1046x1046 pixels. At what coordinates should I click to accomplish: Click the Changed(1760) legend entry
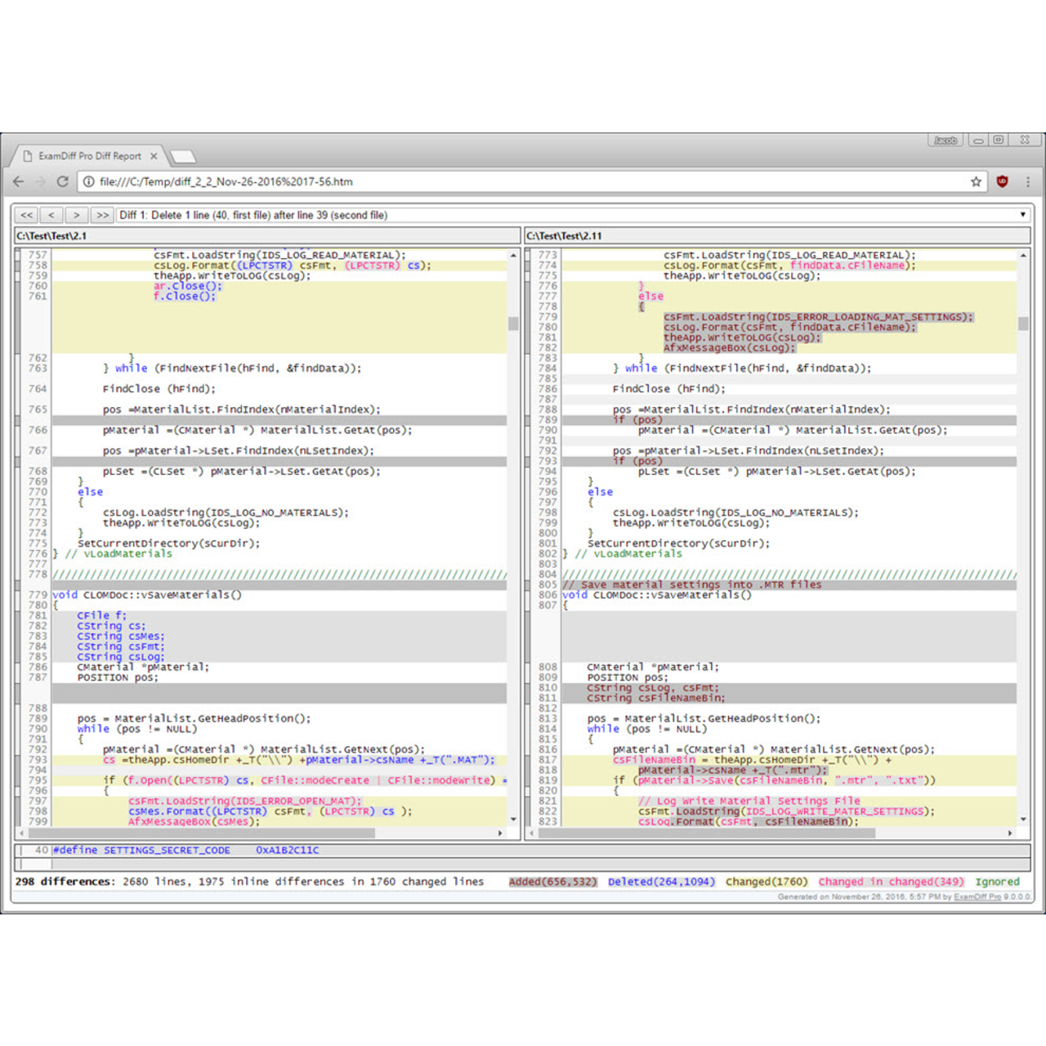[x=767, y=882]
